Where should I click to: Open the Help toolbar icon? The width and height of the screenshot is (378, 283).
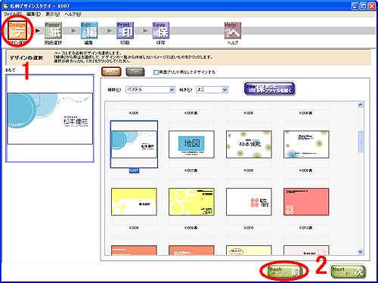point(233,30)
